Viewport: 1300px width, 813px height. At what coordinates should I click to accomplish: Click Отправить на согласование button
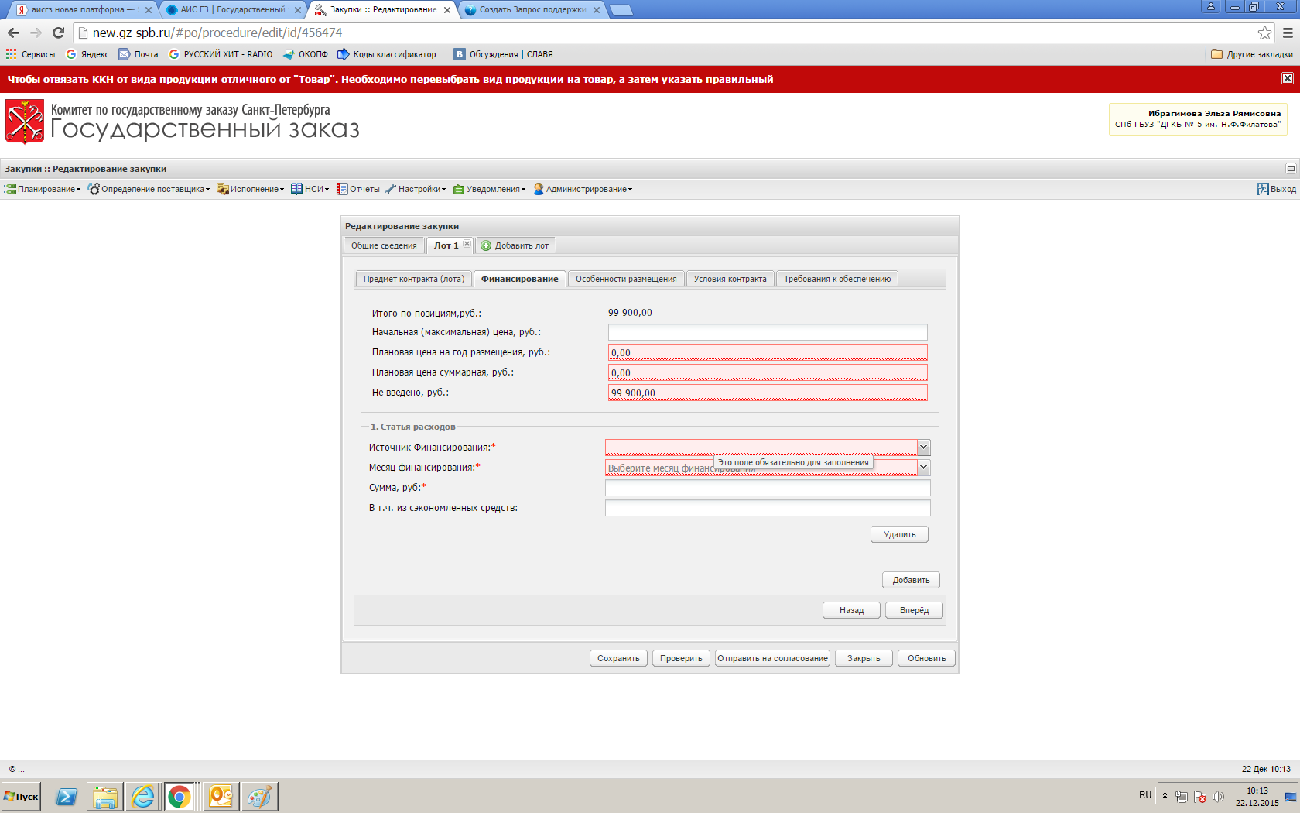click(x=772, y=658)
